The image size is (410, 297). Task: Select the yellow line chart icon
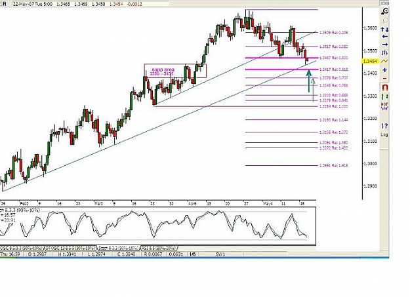pos(384,61)
